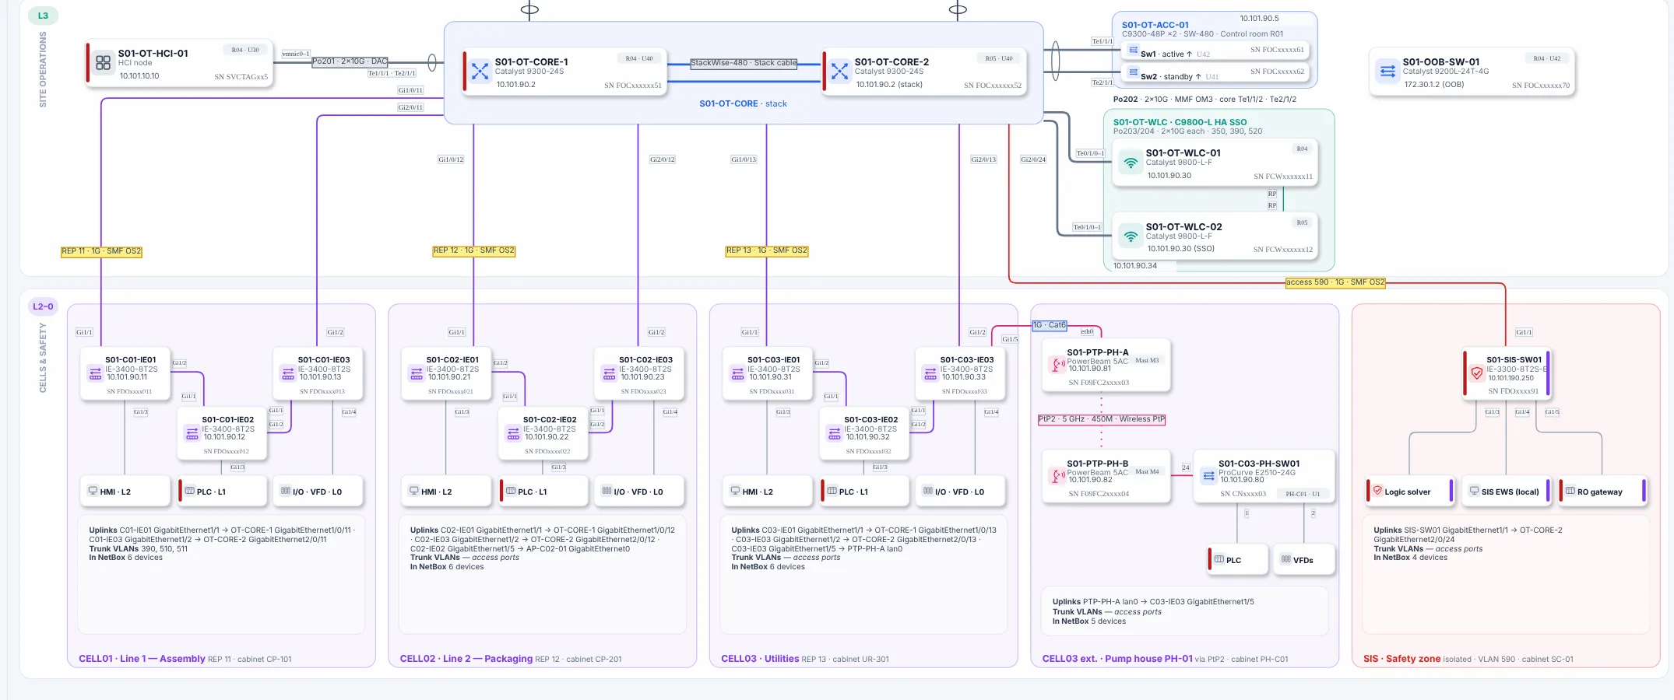Screen dimensions: 1674x700
Task: Open the I/O · VFD · L0 node in CELL03
Action: [x=960, y=492]
